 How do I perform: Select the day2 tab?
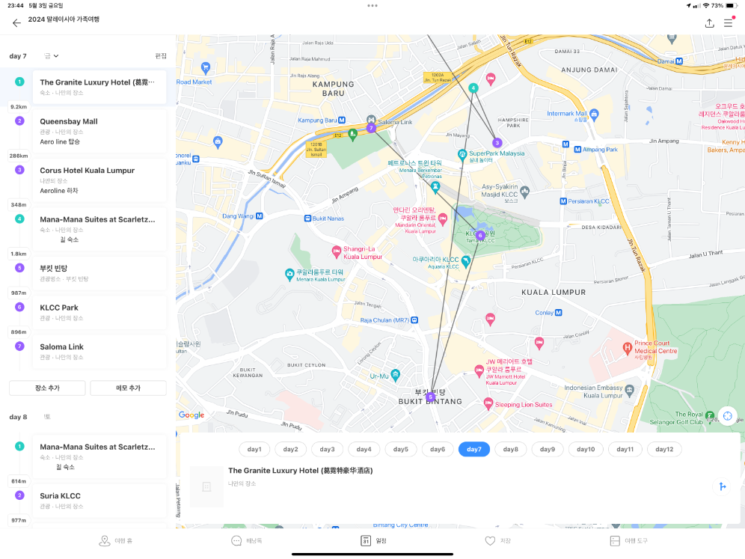point(291,449)
